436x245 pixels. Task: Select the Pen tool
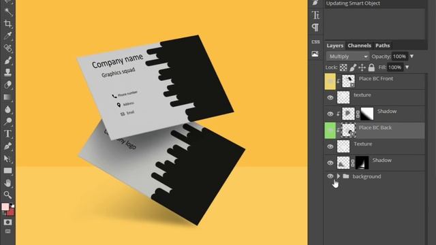(7, 146)
